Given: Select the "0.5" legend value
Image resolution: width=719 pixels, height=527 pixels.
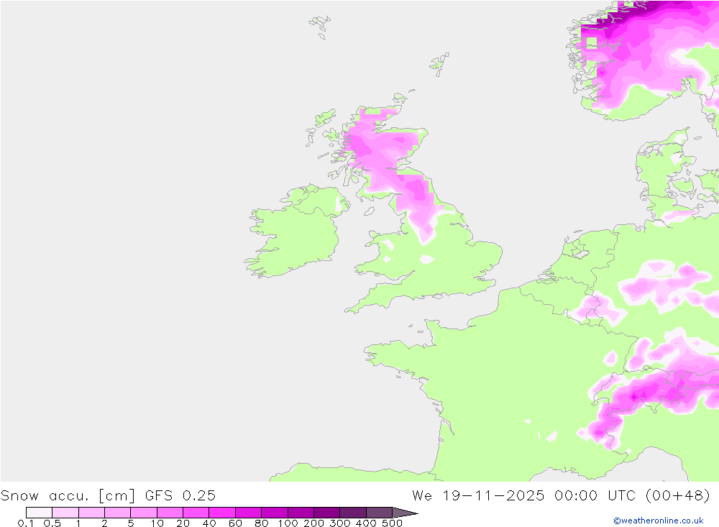Looking at the screenshot, I should click(x=52, y=523).
